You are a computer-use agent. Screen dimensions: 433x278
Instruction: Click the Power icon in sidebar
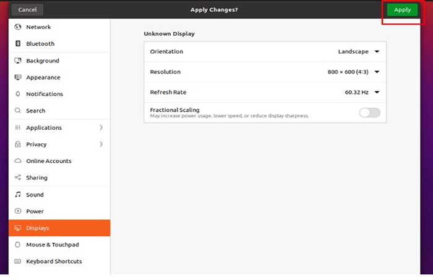(x=18, y=211)
